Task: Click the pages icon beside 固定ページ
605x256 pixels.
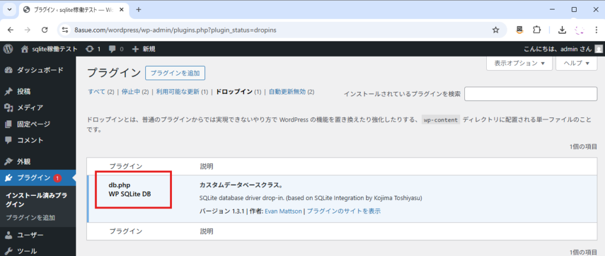Action: click(8, 124)
